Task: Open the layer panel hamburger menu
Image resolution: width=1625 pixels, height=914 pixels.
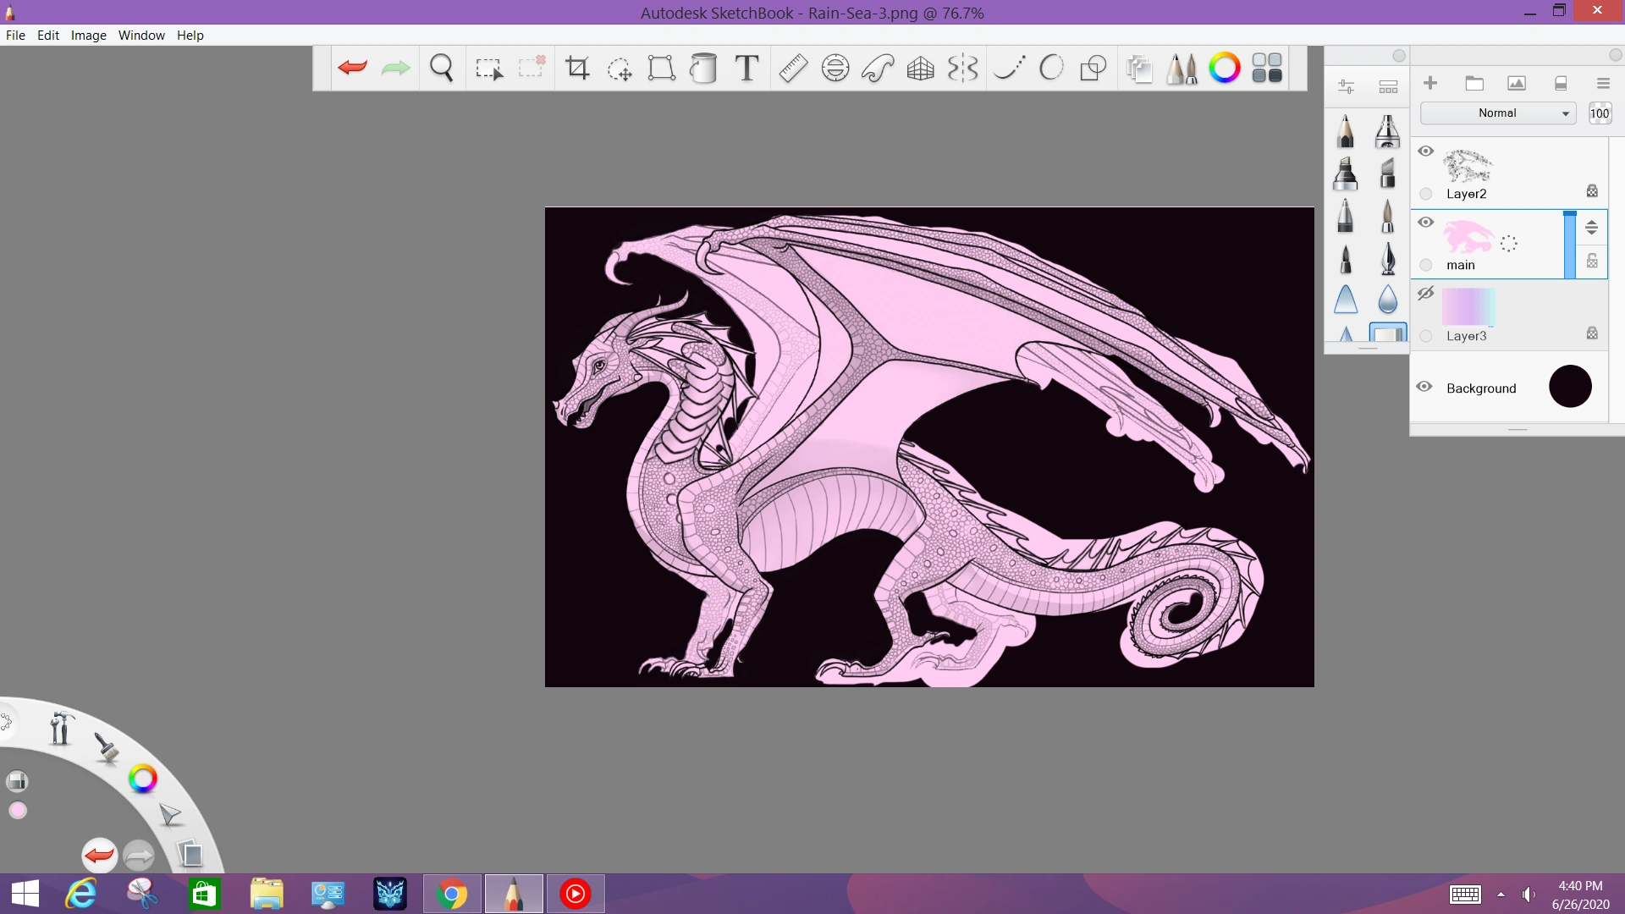Action: click(1603, 83)
